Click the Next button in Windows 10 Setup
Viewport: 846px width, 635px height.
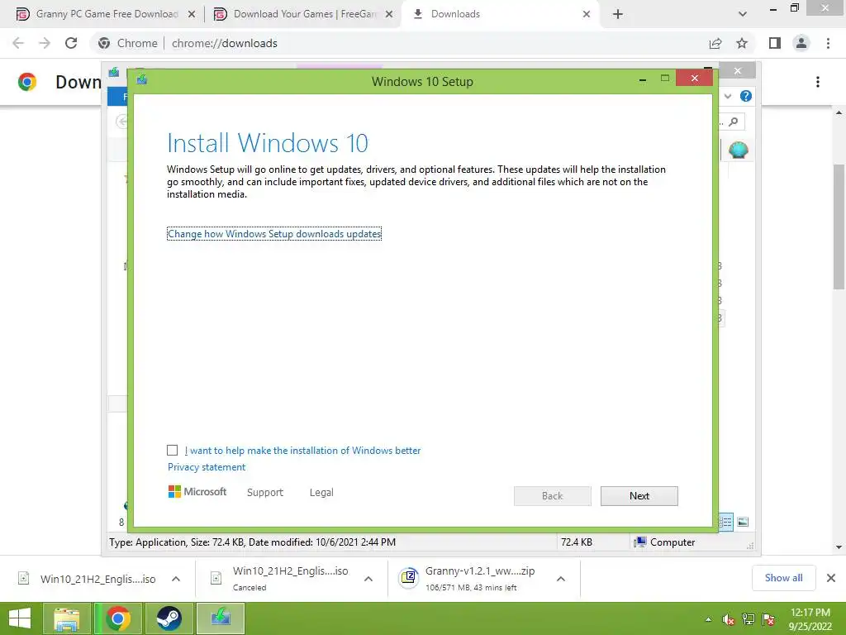tap(639, 496)
